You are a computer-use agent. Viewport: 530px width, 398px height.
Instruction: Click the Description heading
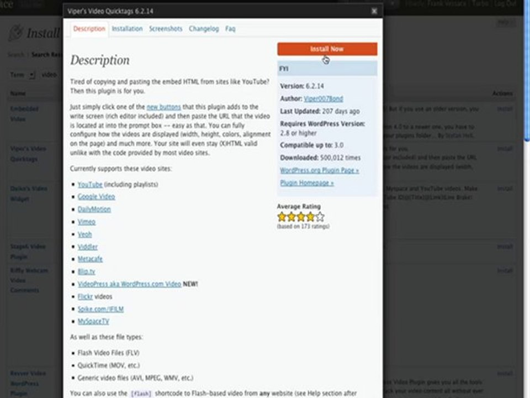tap(100, 60)
